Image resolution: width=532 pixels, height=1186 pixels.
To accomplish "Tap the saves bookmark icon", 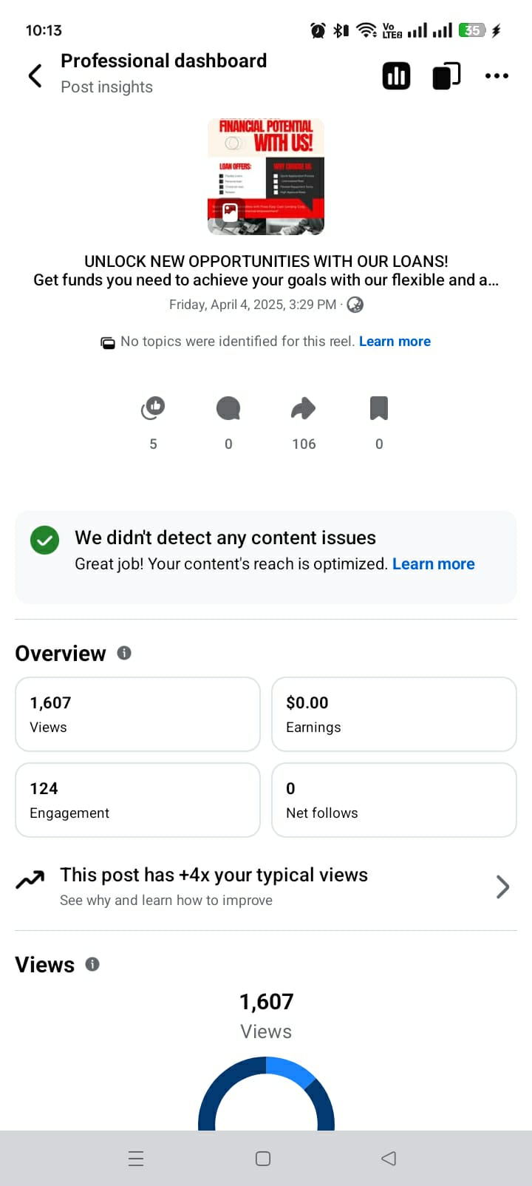I will pyautogui.click(x=379, y=408).
